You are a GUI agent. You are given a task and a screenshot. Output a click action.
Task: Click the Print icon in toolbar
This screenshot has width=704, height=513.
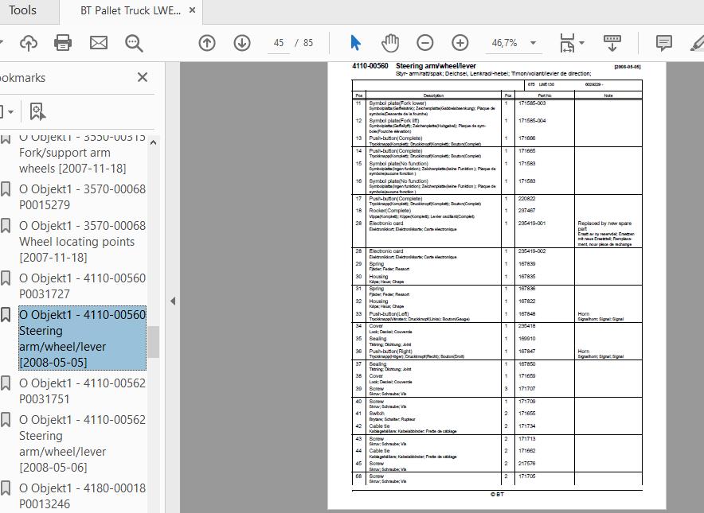coord(63,43)
